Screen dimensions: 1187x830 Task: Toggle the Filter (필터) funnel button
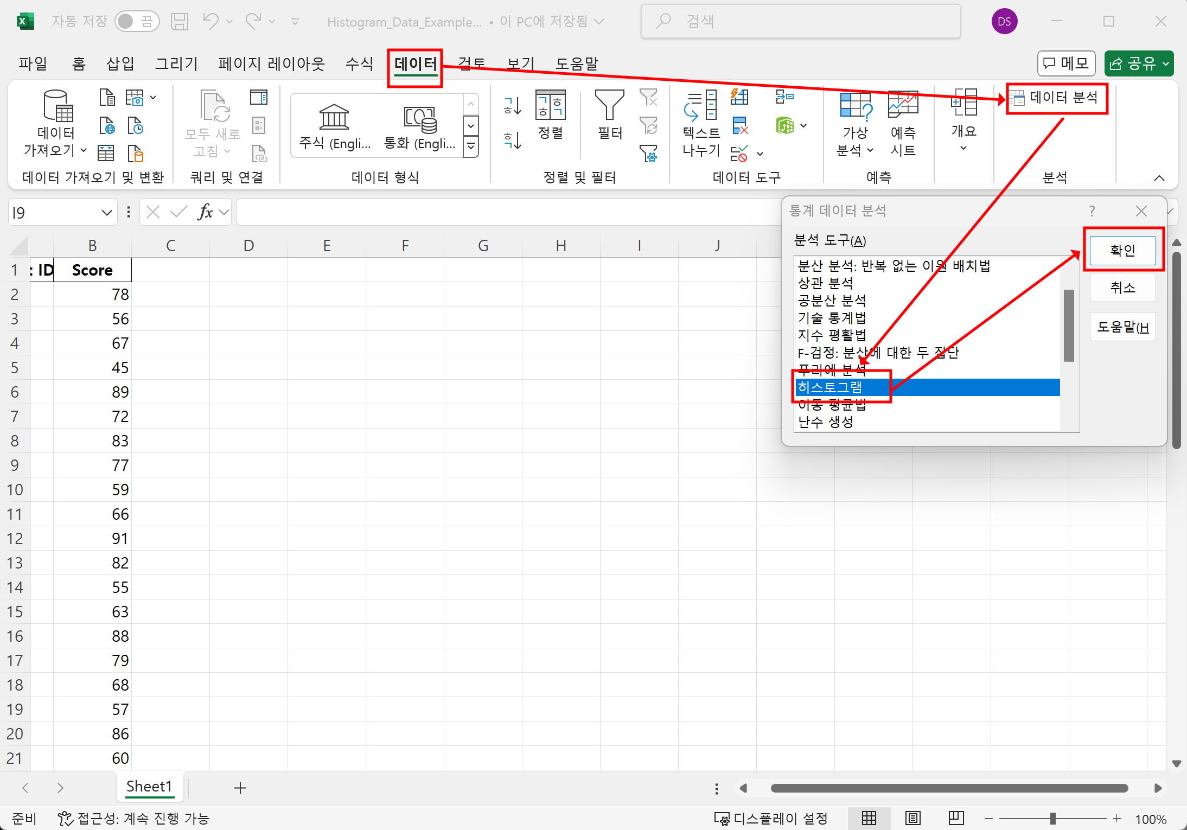pos(610,115)
